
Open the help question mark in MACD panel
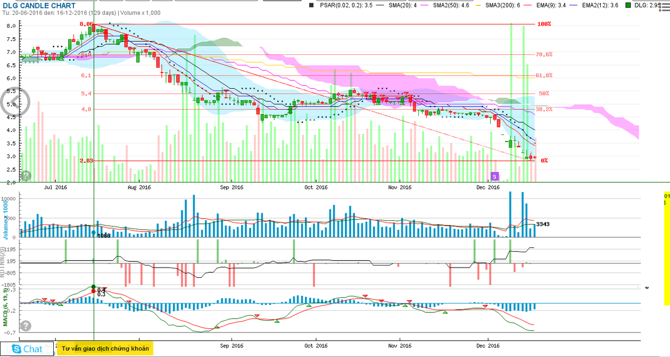25,326
